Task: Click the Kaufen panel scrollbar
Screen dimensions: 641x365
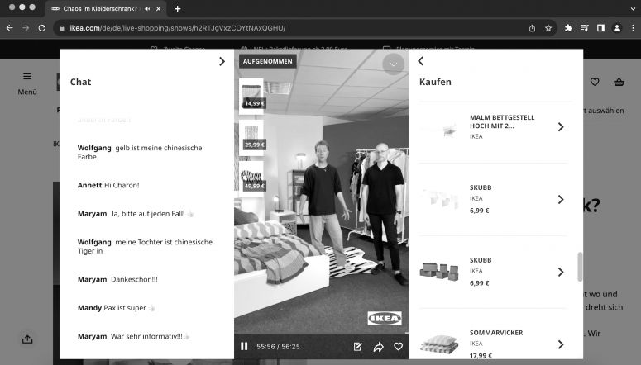Action: pyautogui.click(x=579, y=267)
